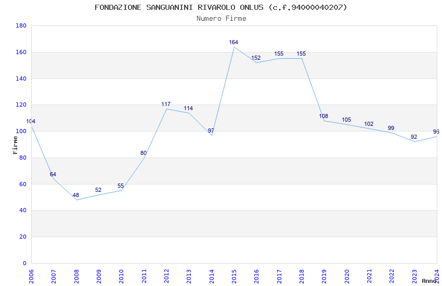Select the data label 55 at 2010
This screenshot has height=286, width=442.
pyautogui.click(x=121, y=186)
